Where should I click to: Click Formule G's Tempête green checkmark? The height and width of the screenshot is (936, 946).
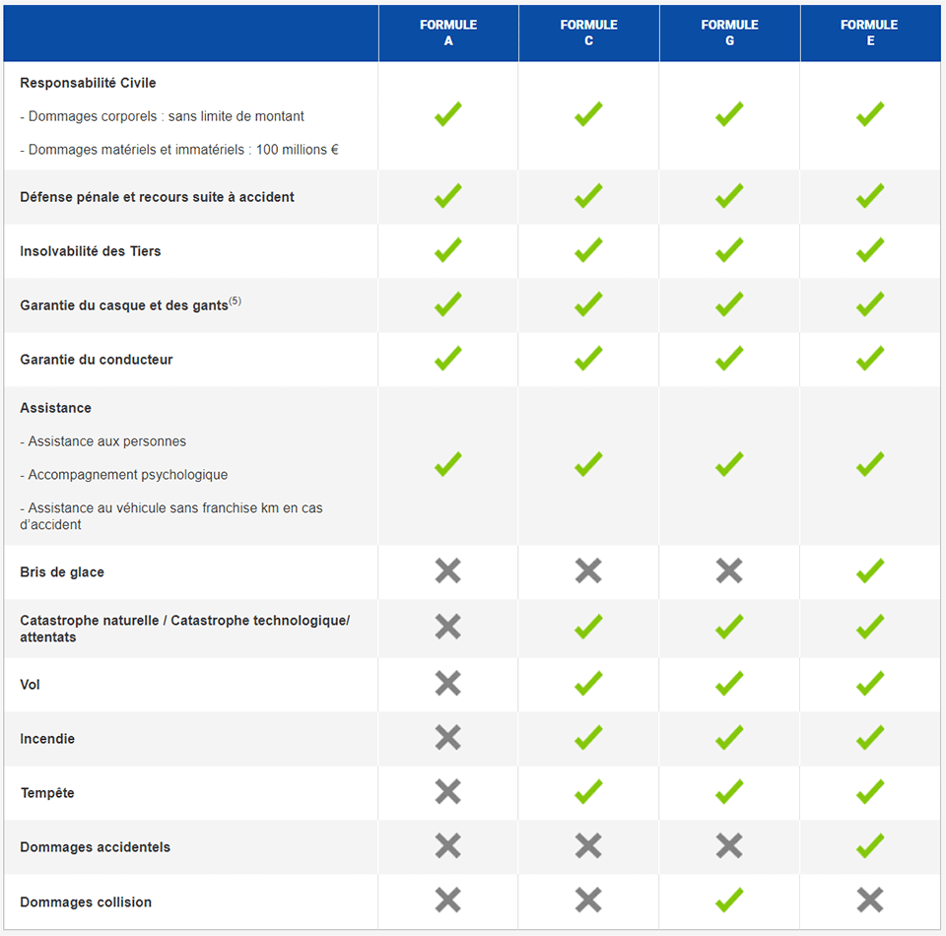[729, 792]
